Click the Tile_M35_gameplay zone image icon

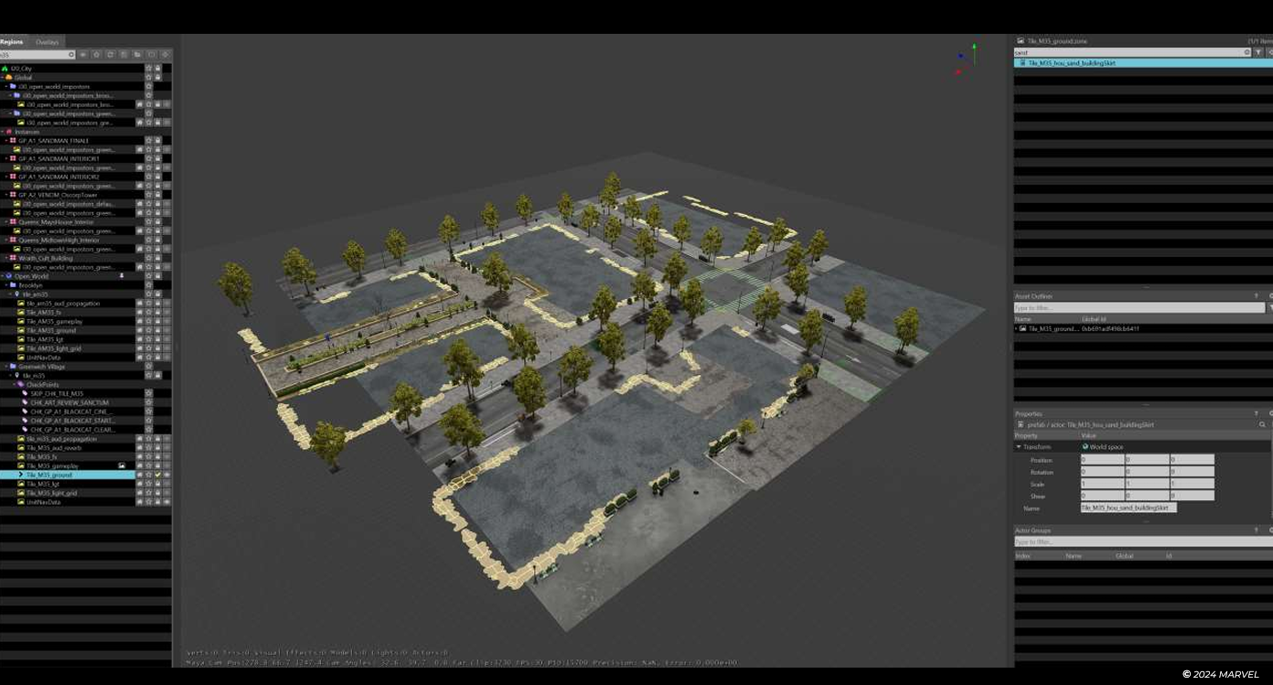20,466
